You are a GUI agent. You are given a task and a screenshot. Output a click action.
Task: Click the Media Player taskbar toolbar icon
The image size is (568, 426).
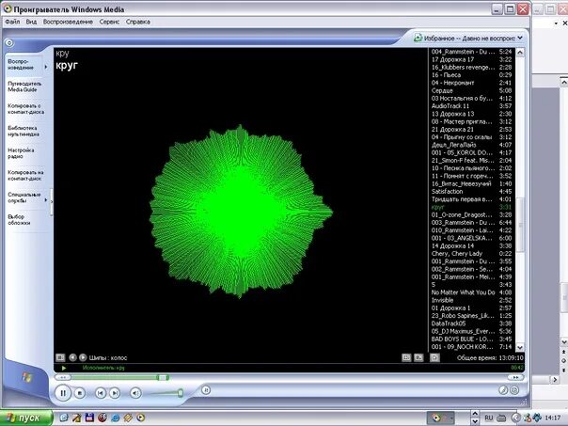pos(436,418)
